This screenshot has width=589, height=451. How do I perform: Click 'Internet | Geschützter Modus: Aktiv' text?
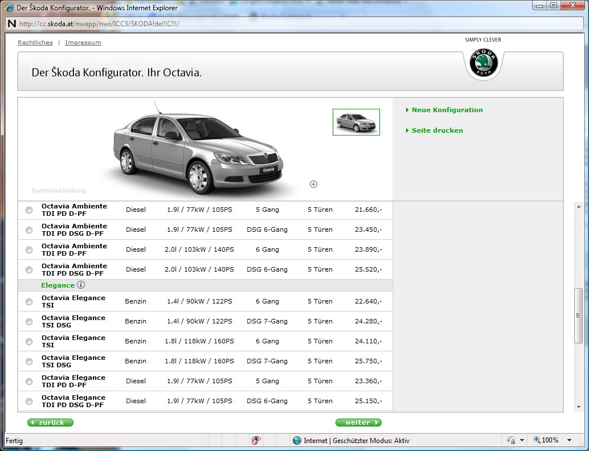357,441
